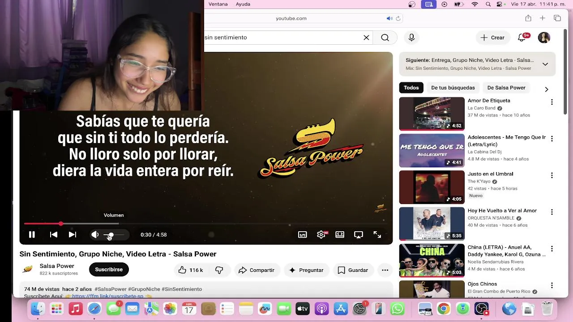The image size is (573, 322).
Task: Expand the Siguiente mix playlist panel
Action: 545,64
